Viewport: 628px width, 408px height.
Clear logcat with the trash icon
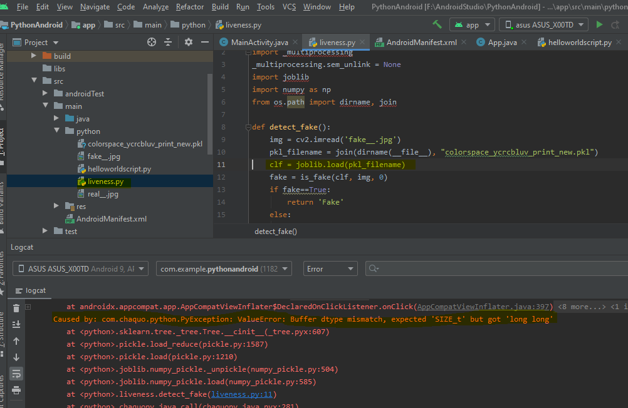click(17, 309)
